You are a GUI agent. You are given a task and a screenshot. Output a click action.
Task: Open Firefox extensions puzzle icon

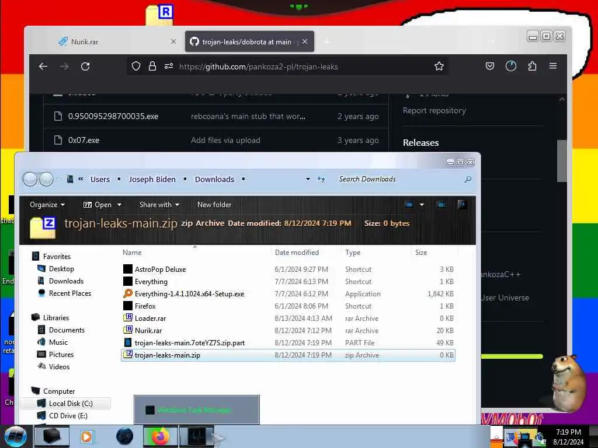click(x=532, y=66)
